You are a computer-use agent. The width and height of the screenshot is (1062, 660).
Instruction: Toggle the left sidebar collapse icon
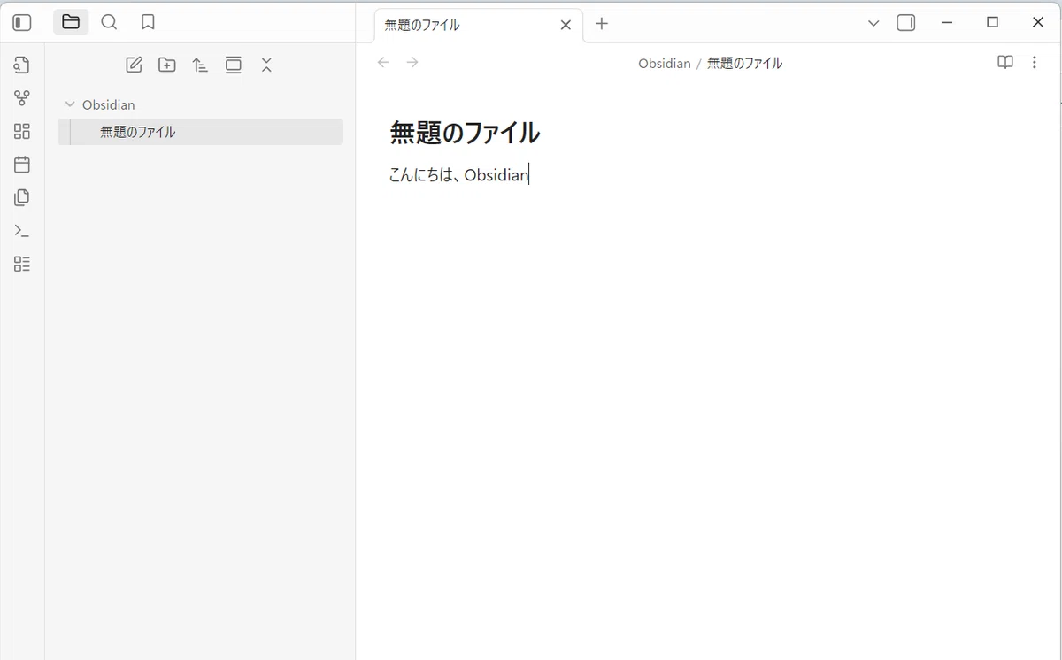22,23
